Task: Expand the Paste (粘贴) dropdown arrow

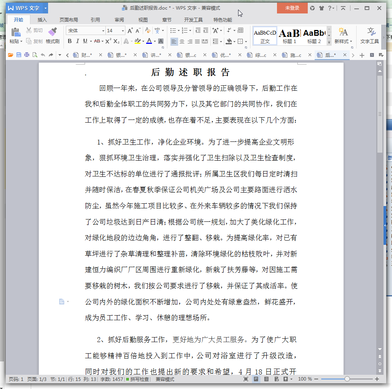Action: 21,41
